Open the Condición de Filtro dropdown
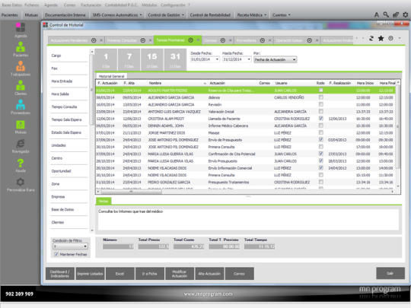 [x=70, y=246]
